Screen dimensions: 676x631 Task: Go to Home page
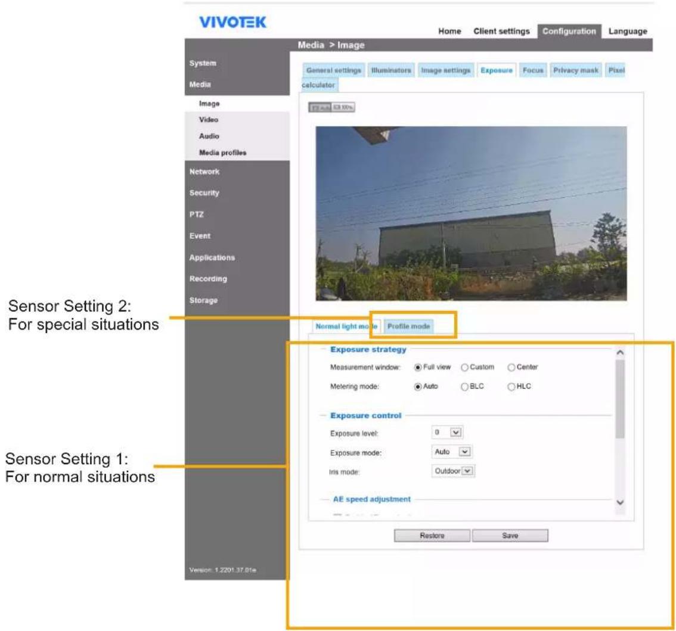pyautogui.click(x=449, y=31)
